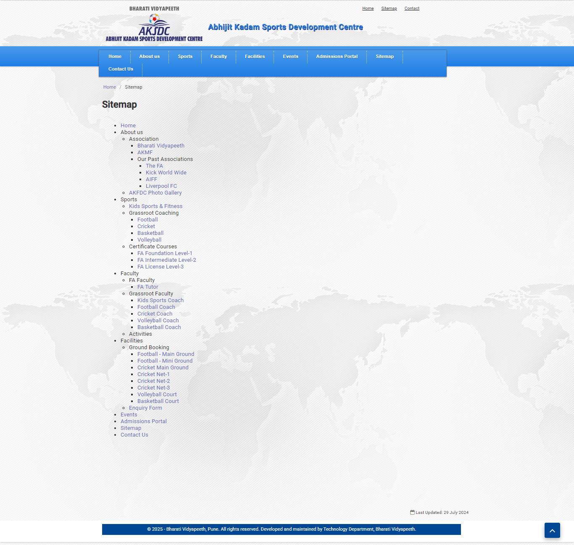This screenshot has width=574, height=545.
Task: Open the FA Intermediate Level-2 link
Action: click(167, 260)
